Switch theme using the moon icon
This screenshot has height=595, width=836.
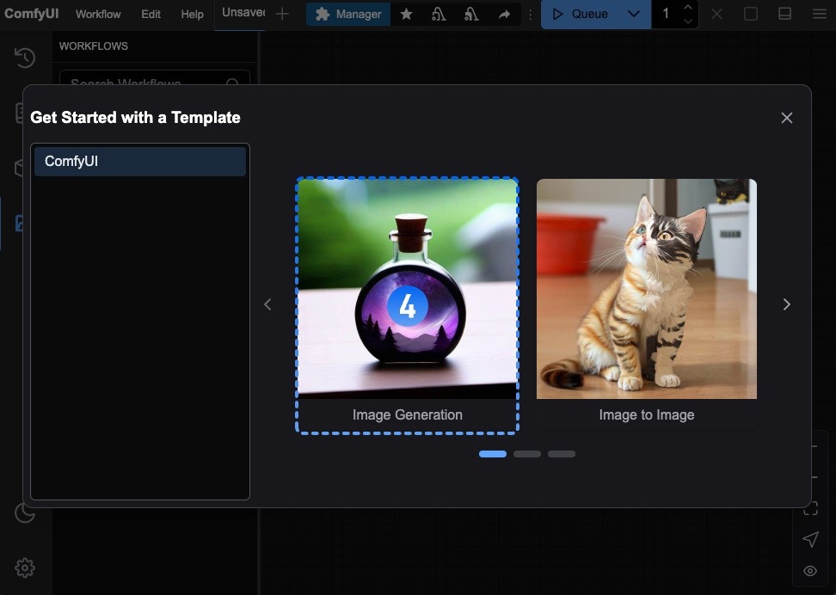[24, 512]
